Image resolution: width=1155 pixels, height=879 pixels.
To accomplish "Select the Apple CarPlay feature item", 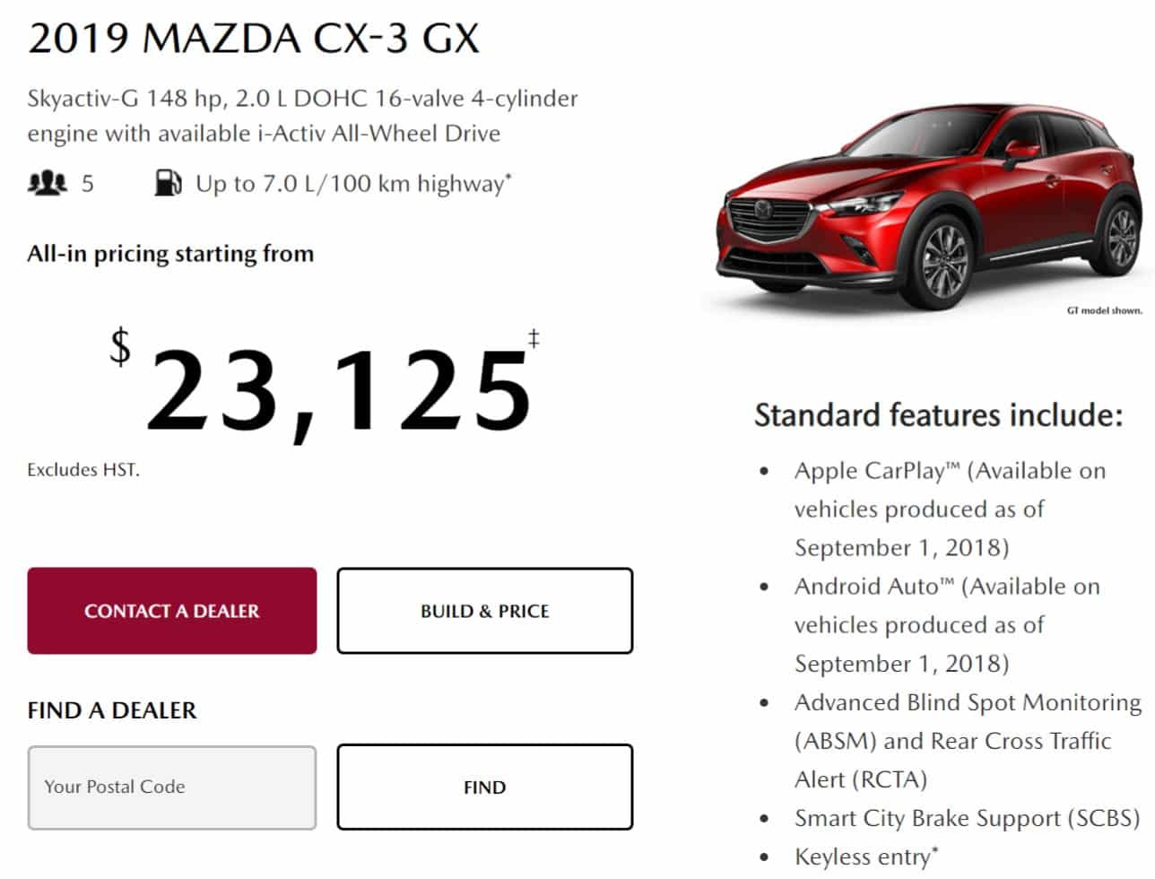I will point(950,509).
